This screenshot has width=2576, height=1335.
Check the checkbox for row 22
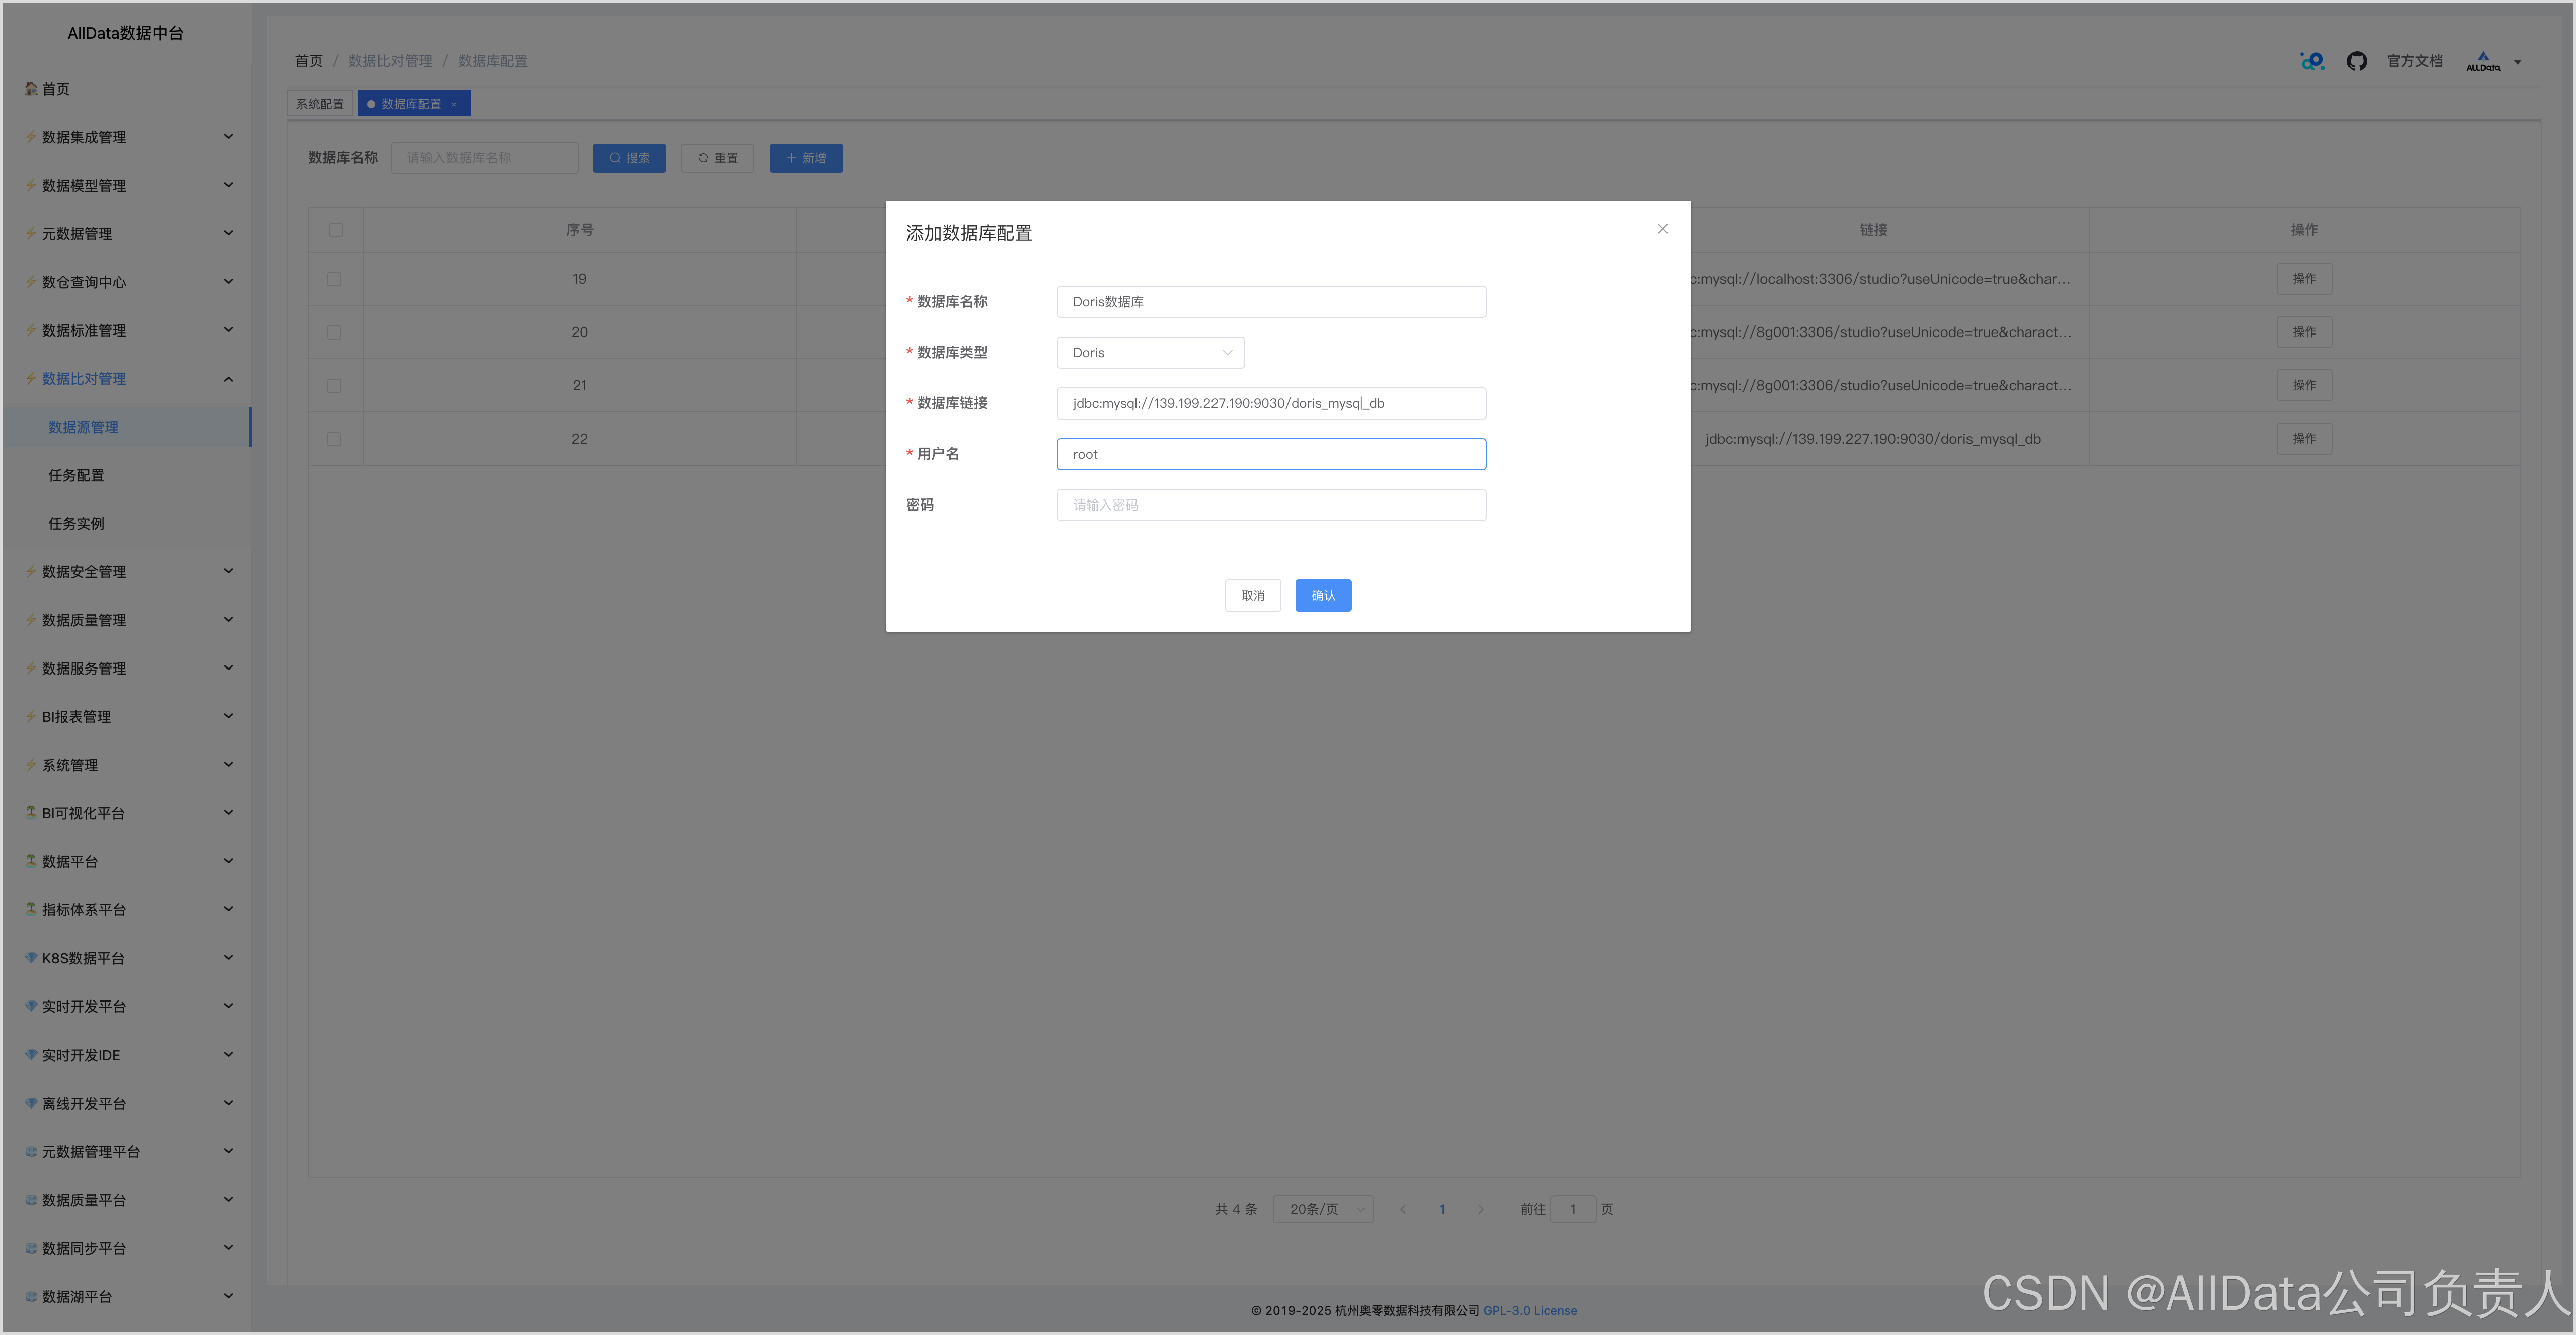tap(334, 439)
